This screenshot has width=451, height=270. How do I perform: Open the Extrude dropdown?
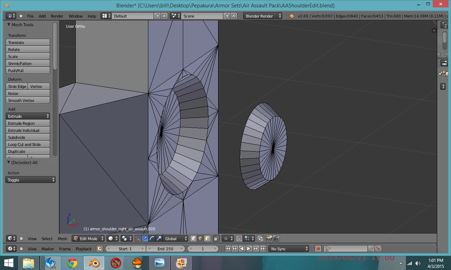tap(28, 116)
